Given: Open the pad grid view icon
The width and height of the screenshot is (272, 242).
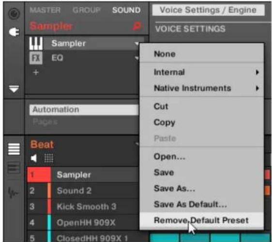Looking at the screenshot, I should click(49, 158).
